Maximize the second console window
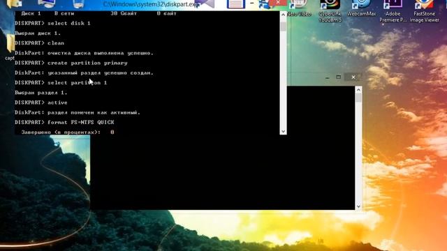447x251 pixels. click(x=338, y=77)
